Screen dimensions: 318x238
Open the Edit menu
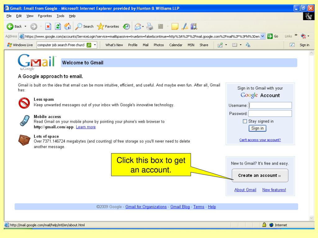[19, 16]
